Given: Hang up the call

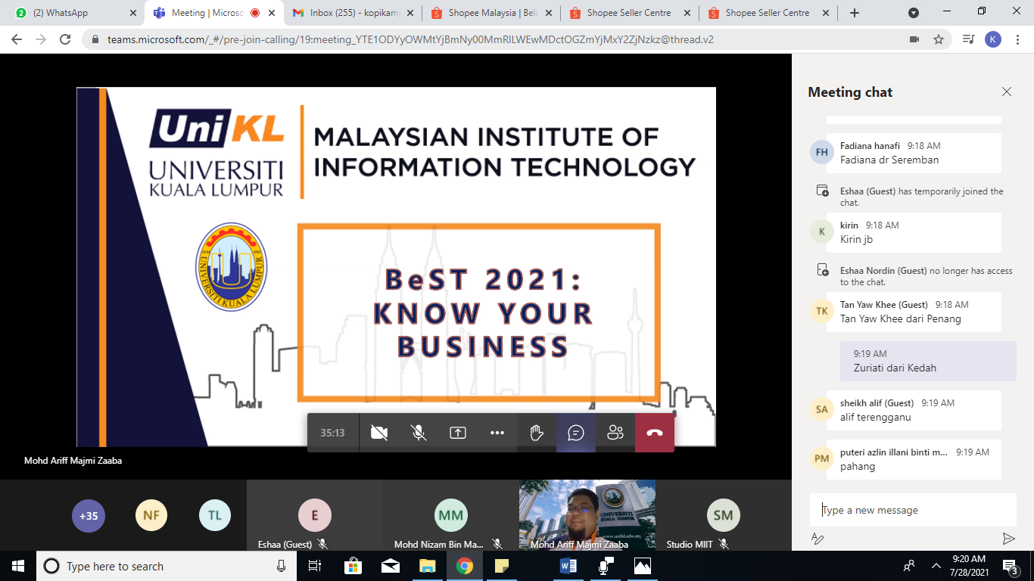Looking at the screenshot, I should pos(655,433).
